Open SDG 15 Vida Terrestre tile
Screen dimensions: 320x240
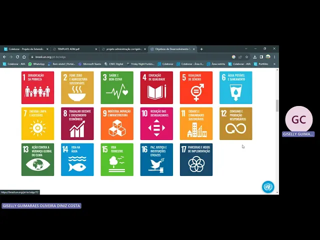pyautogui.click(x=117, y=159)
